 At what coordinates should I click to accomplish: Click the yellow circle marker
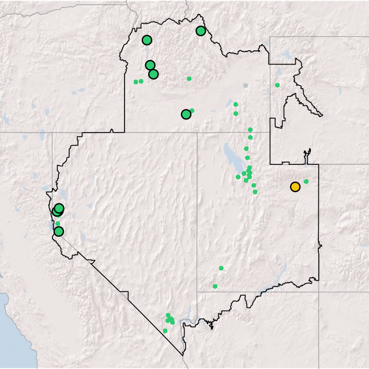click(295, 187)
